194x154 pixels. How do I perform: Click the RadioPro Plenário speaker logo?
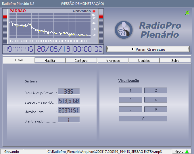coord(124,30)
